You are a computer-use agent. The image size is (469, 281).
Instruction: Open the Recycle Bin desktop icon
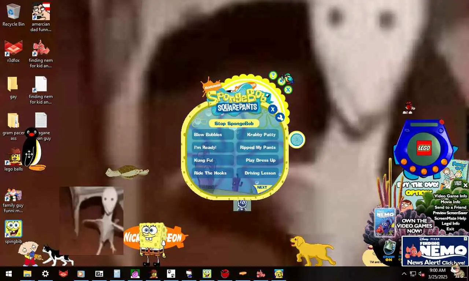pyautogui.click(x=14, y=15)
